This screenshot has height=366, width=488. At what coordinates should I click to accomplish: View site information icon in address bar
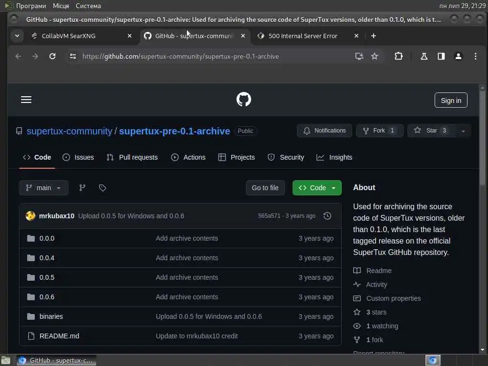73,56
